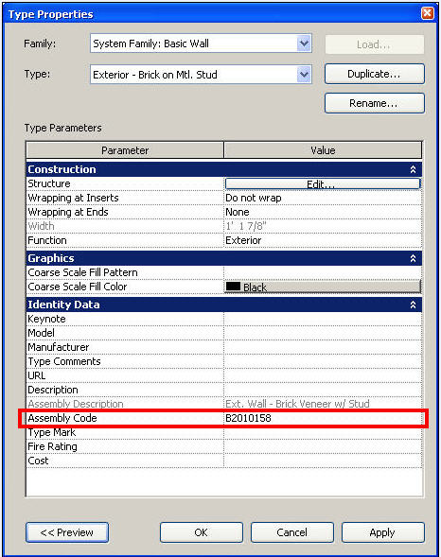This screenshot has width=441, height=557.
Task: Select the Black coarse scale fill color
Action: pos(323,287)
